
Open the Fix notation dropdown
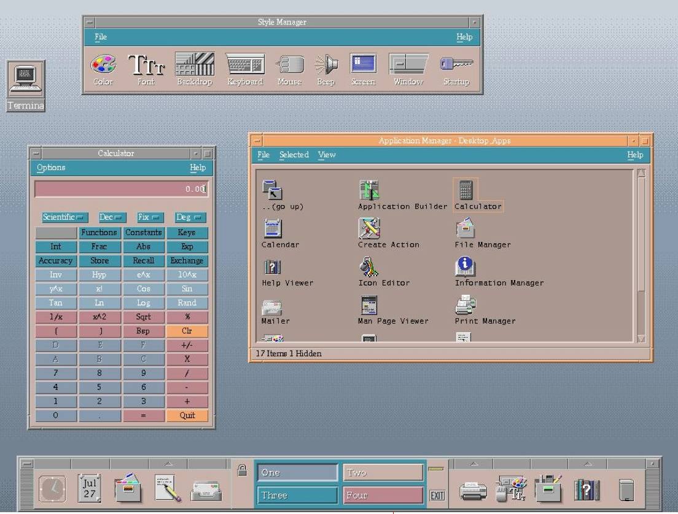click(x=150, y=217)
